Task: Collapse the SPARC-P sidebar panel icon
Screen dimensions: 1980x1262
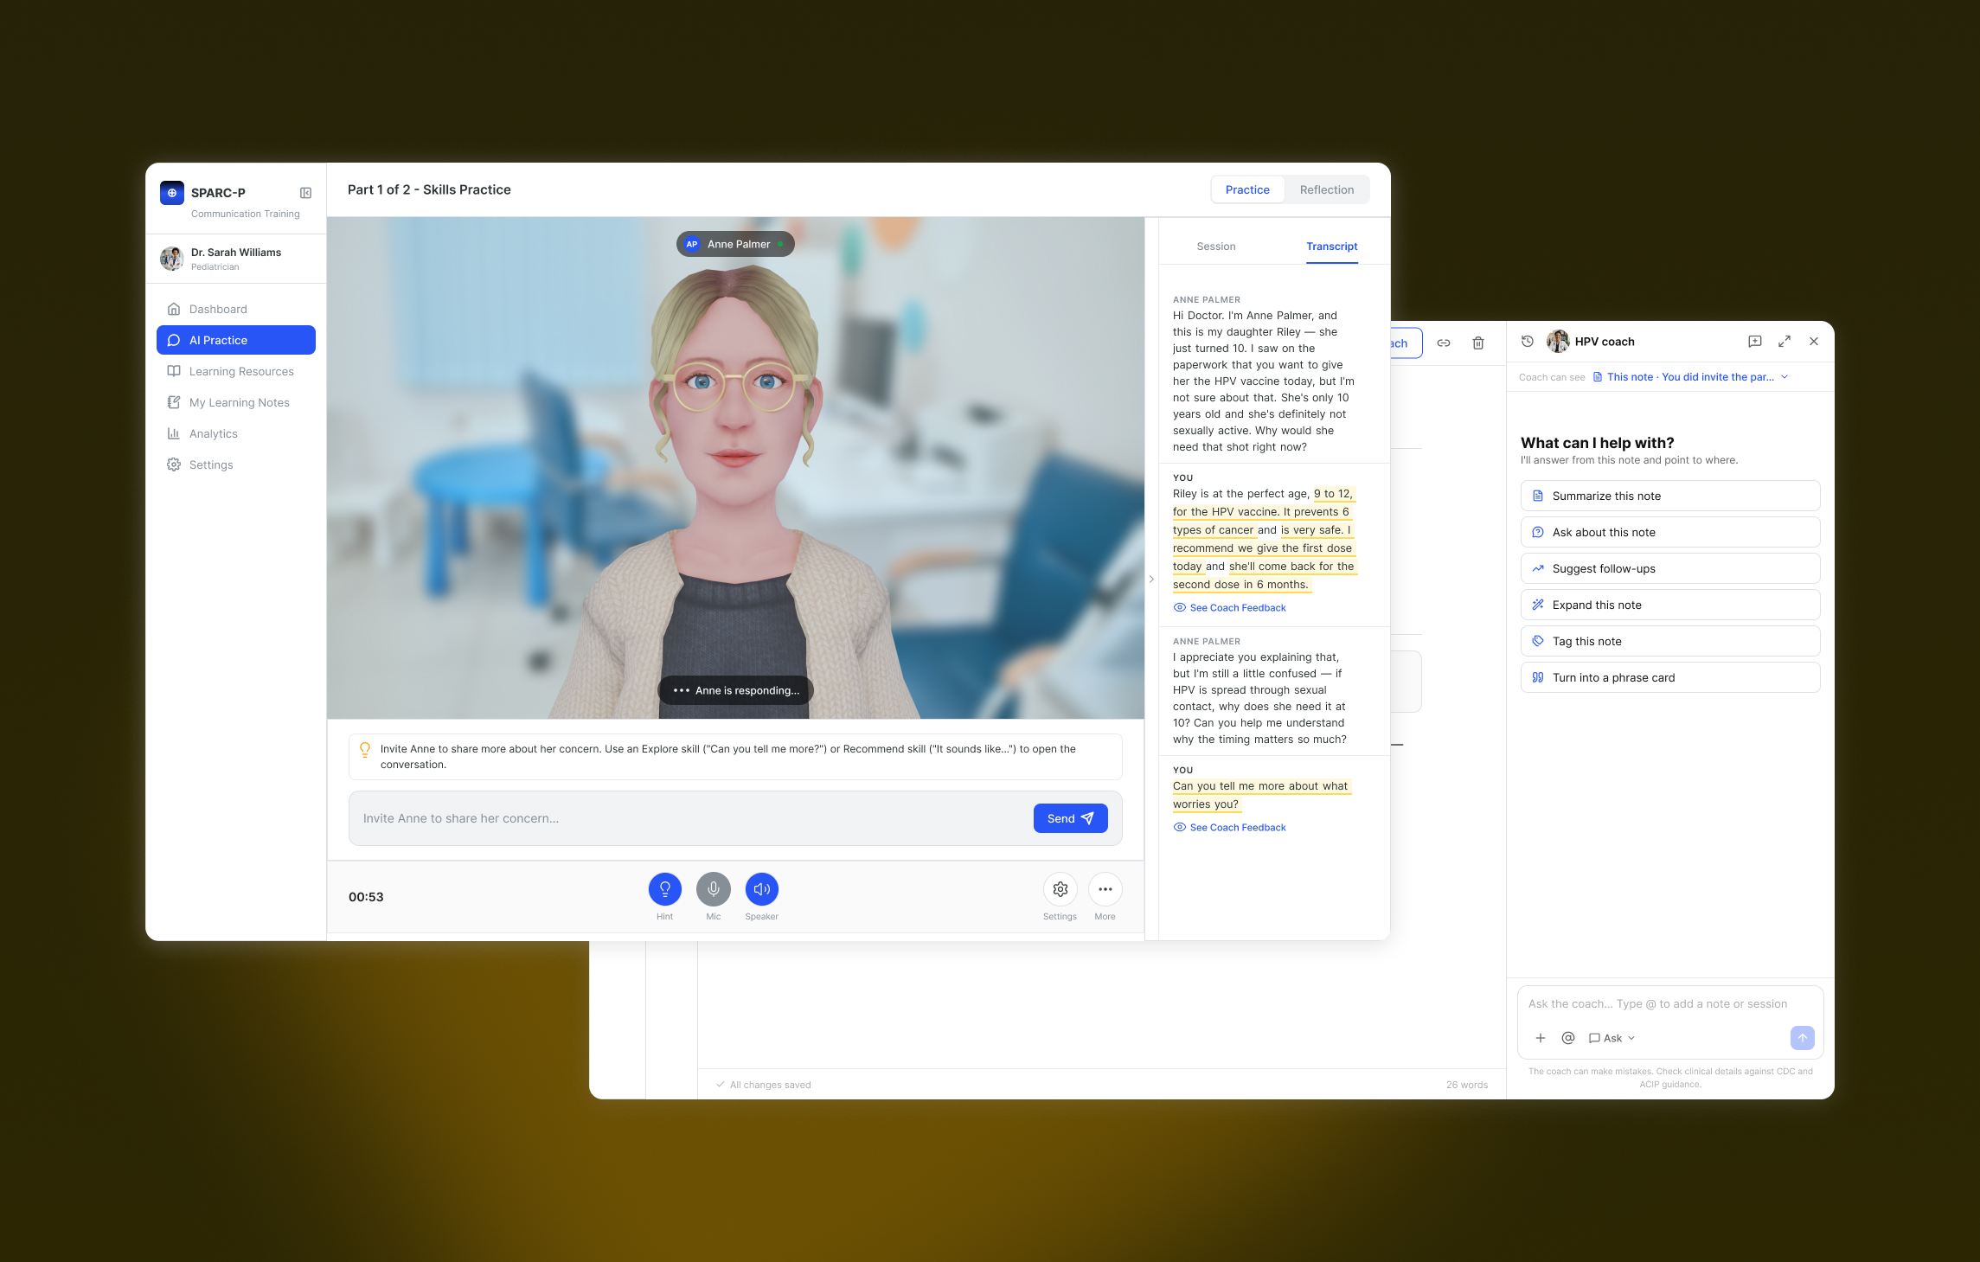Action: (x=305, y=193)
